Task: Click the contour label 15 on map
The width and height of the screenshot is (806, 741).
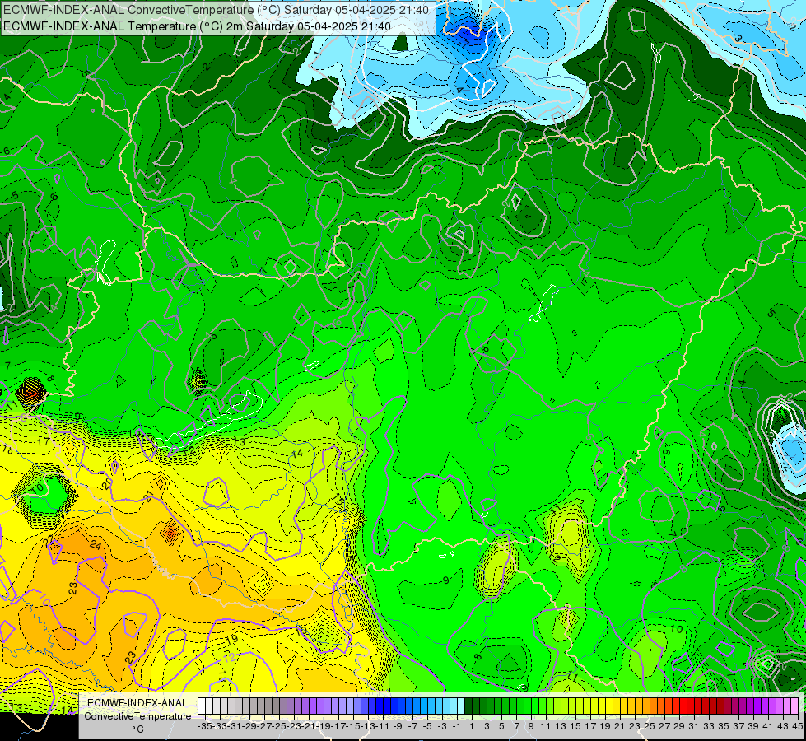Action: click(338, 499)
